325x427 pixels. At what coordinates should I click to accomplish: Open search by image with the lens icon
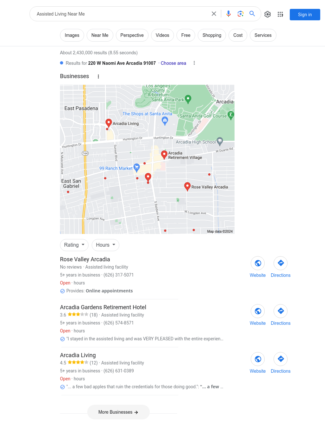click(241, 14)
